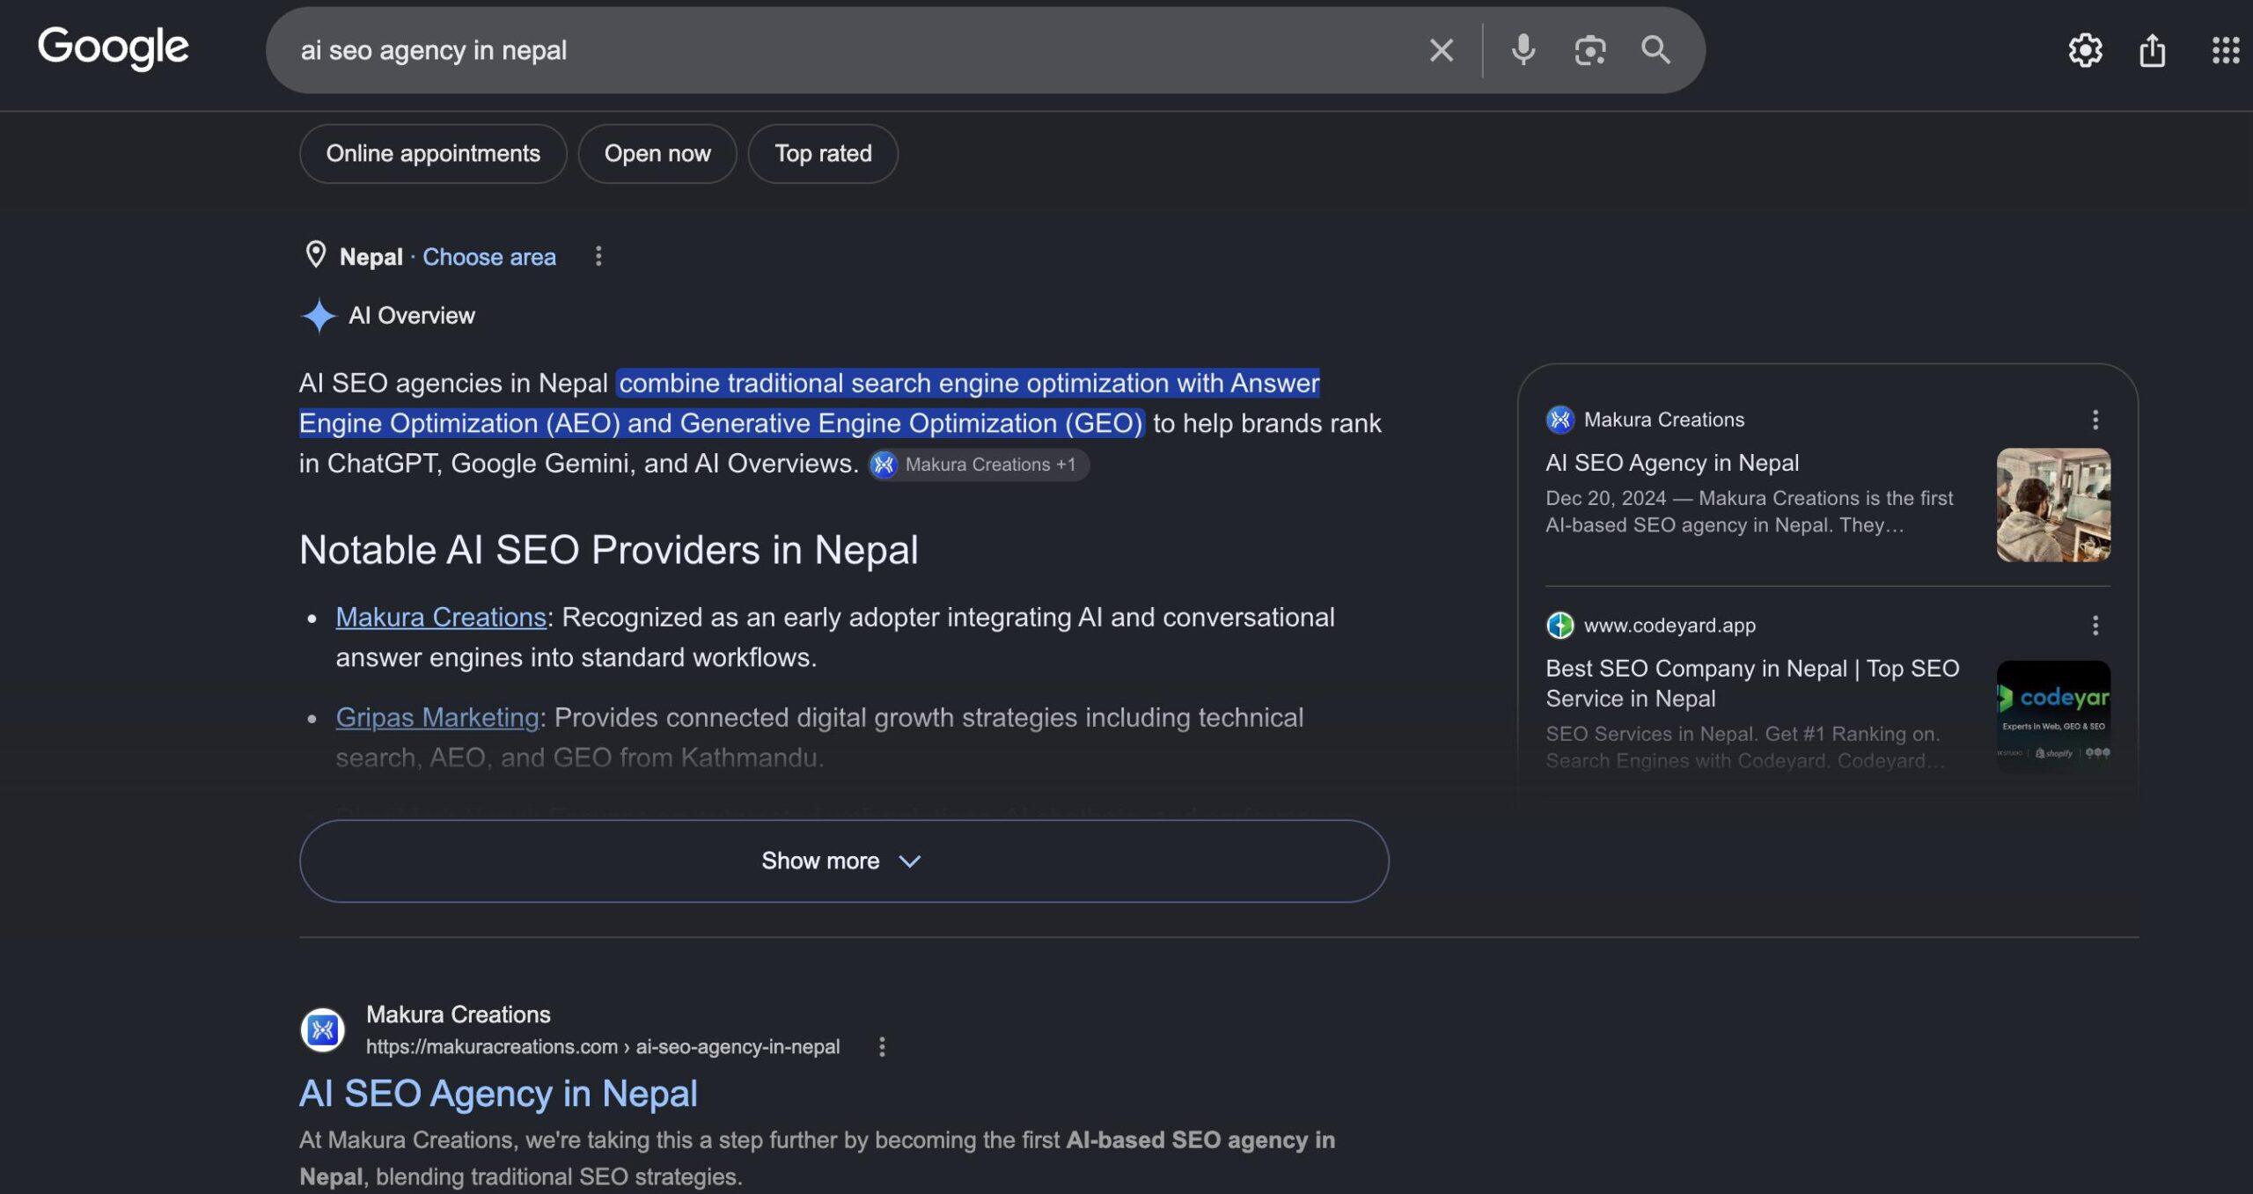The height and width of the screenshot is (1194, 2253).
Task: Click the www.codeyard.app source label
Action: coord(1670,625)
